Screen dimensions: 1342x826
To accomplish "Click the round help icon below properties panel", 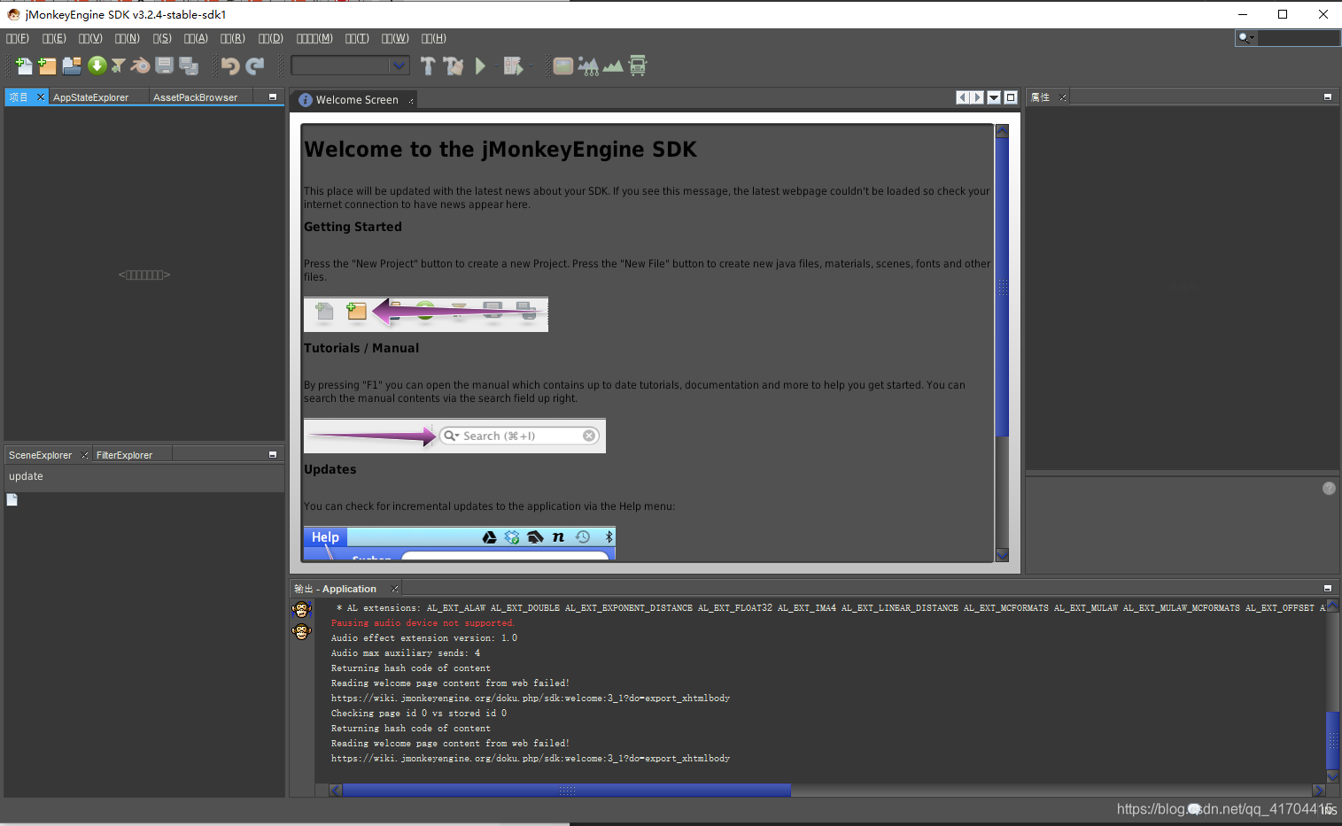I will tap(1329, 489).
